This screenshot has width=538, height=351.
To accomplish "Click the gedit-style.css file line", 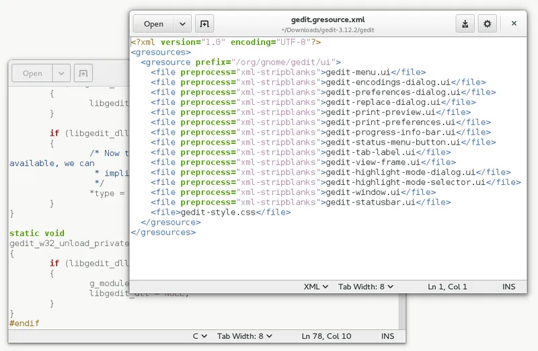I will 221,212.
